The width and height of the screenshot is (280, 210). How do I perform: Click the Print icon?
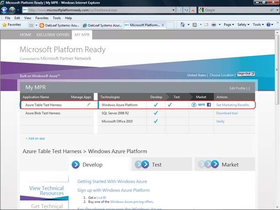(x=214, y=24)
